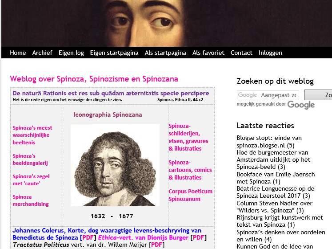Open 'Rijnsburg krijgt kunstwerk' reaction

pos(280,221)
